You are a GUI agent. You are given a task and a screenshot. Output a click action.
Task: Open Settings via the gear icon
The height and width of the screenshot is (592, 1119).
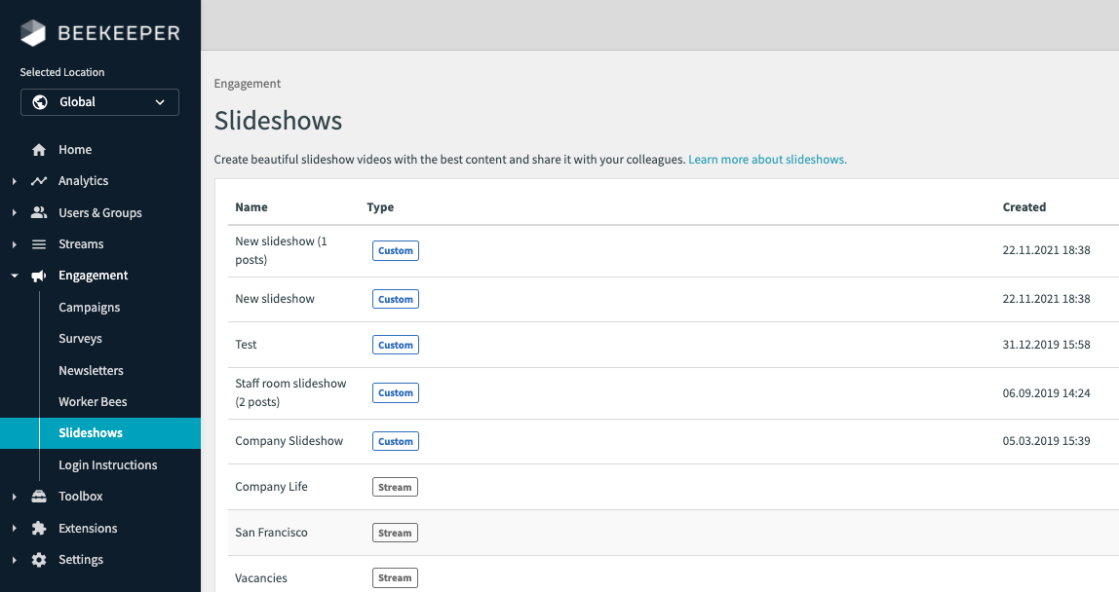(37, 559)
